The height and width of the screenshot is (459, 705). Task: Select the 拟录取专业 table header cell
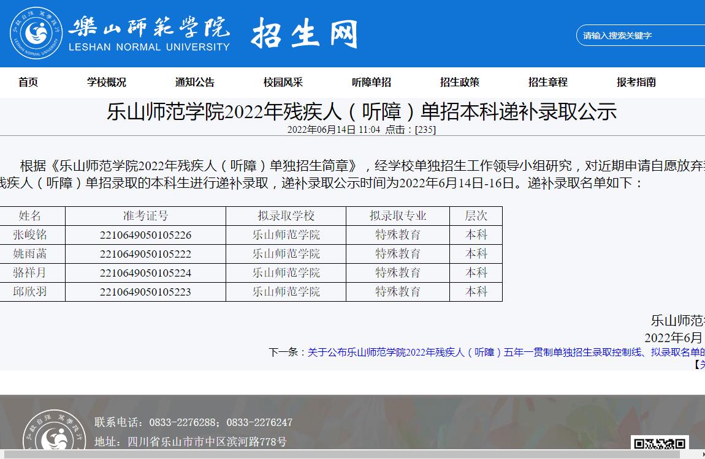[398, 216]
